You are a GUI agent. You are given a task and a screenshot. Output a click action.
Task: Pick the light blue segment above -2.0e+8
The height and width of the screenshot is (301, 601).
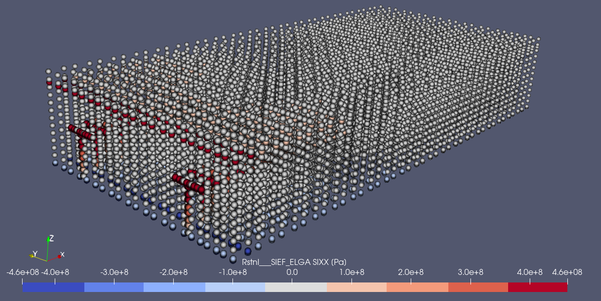pyautogui.click(x=174, y=287)
